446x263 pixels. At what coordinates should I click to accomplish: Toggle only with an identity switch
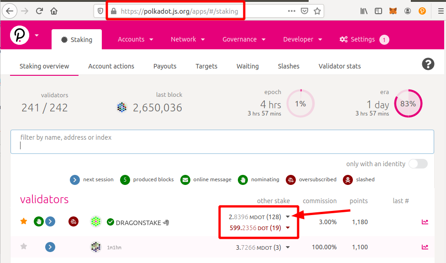[x=418, y=163]
